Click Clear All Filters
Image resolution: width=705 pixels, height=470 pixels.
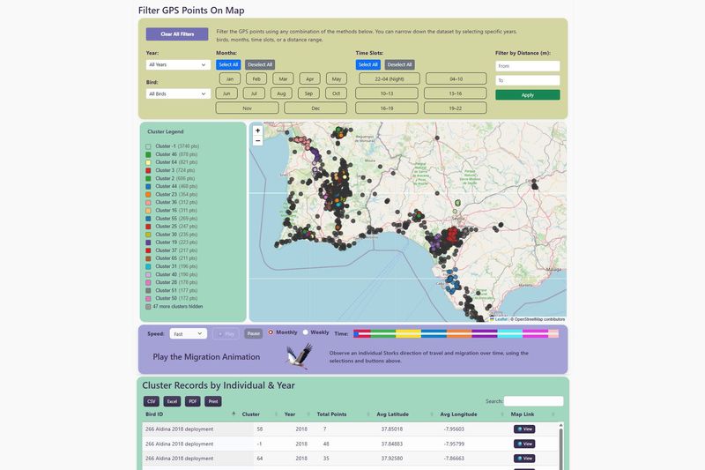pos(177,34)
